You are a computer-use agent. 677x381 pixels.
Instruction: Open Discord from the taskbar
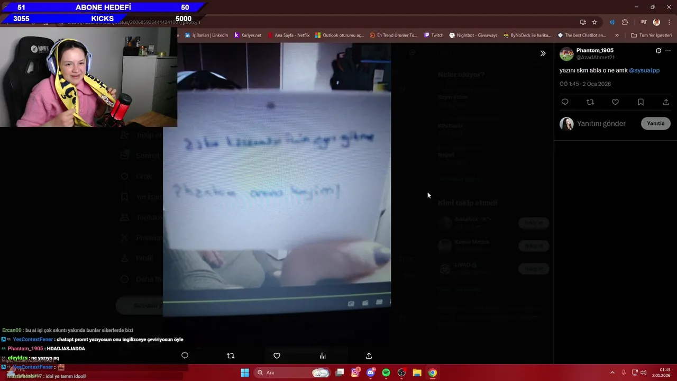(x=371, y=373)
